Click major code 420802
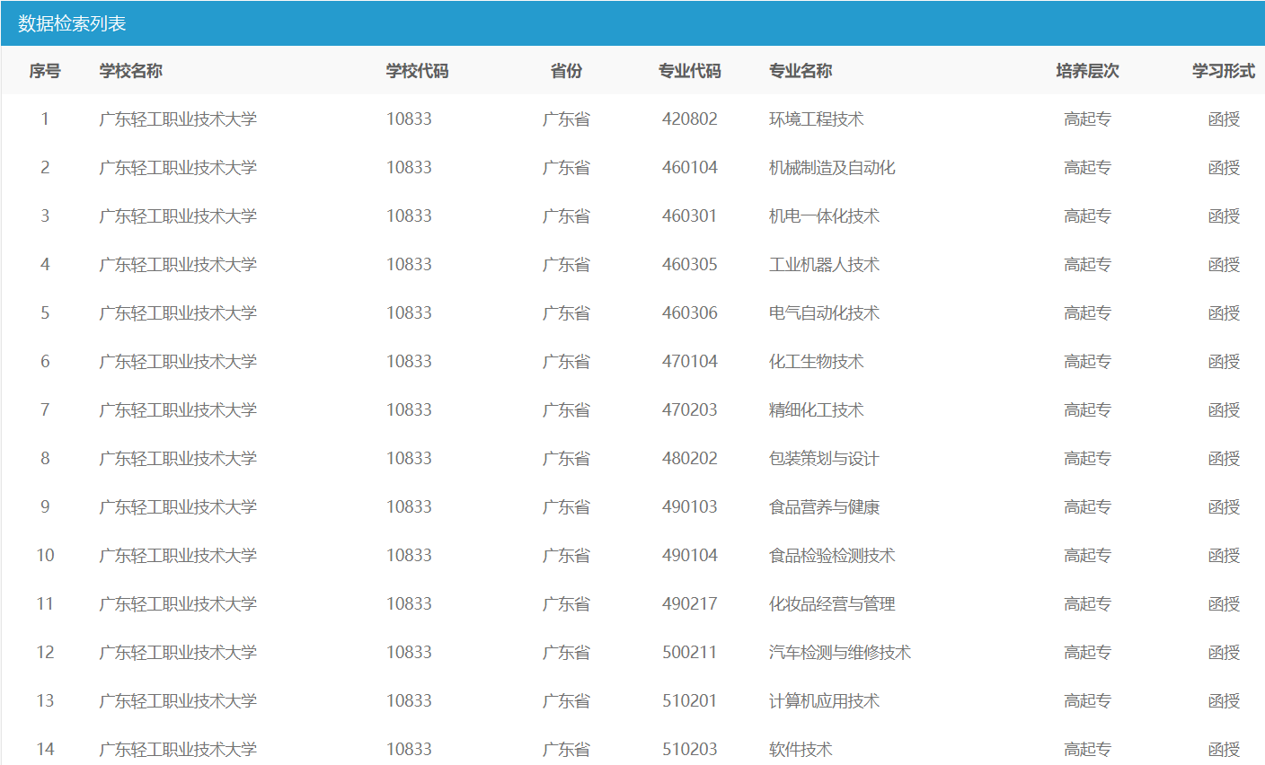Viewport: 1265px width, 765px height. 690,119
